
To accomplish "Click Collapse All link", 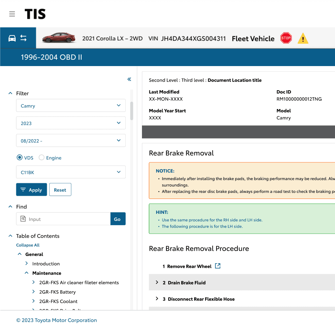I will coord(28,245).
